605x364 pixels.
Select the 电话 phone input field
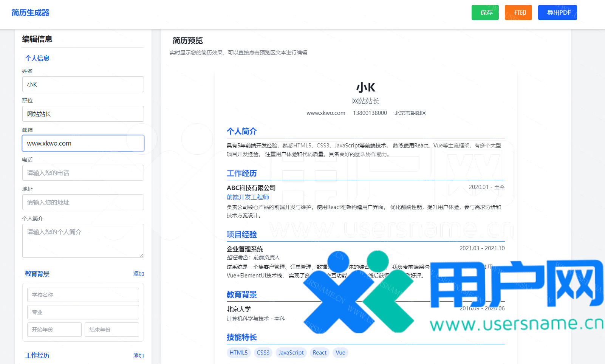83,173
